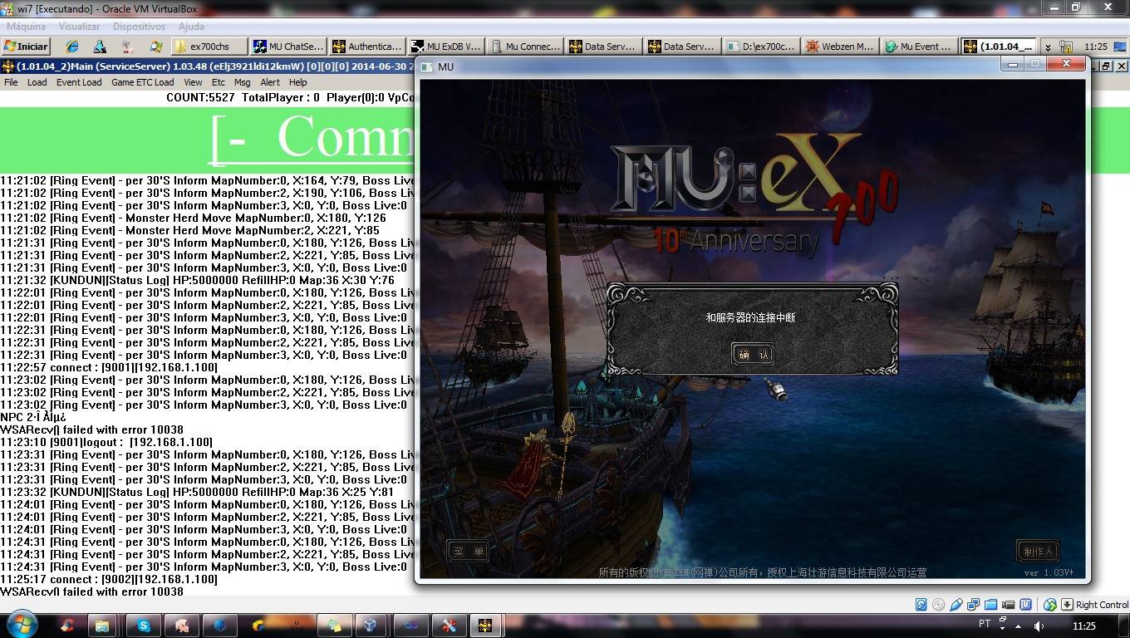Restore the GameServer inner window button
1130x638 pixels.
pyautogui.click(x=1106, y=66)
